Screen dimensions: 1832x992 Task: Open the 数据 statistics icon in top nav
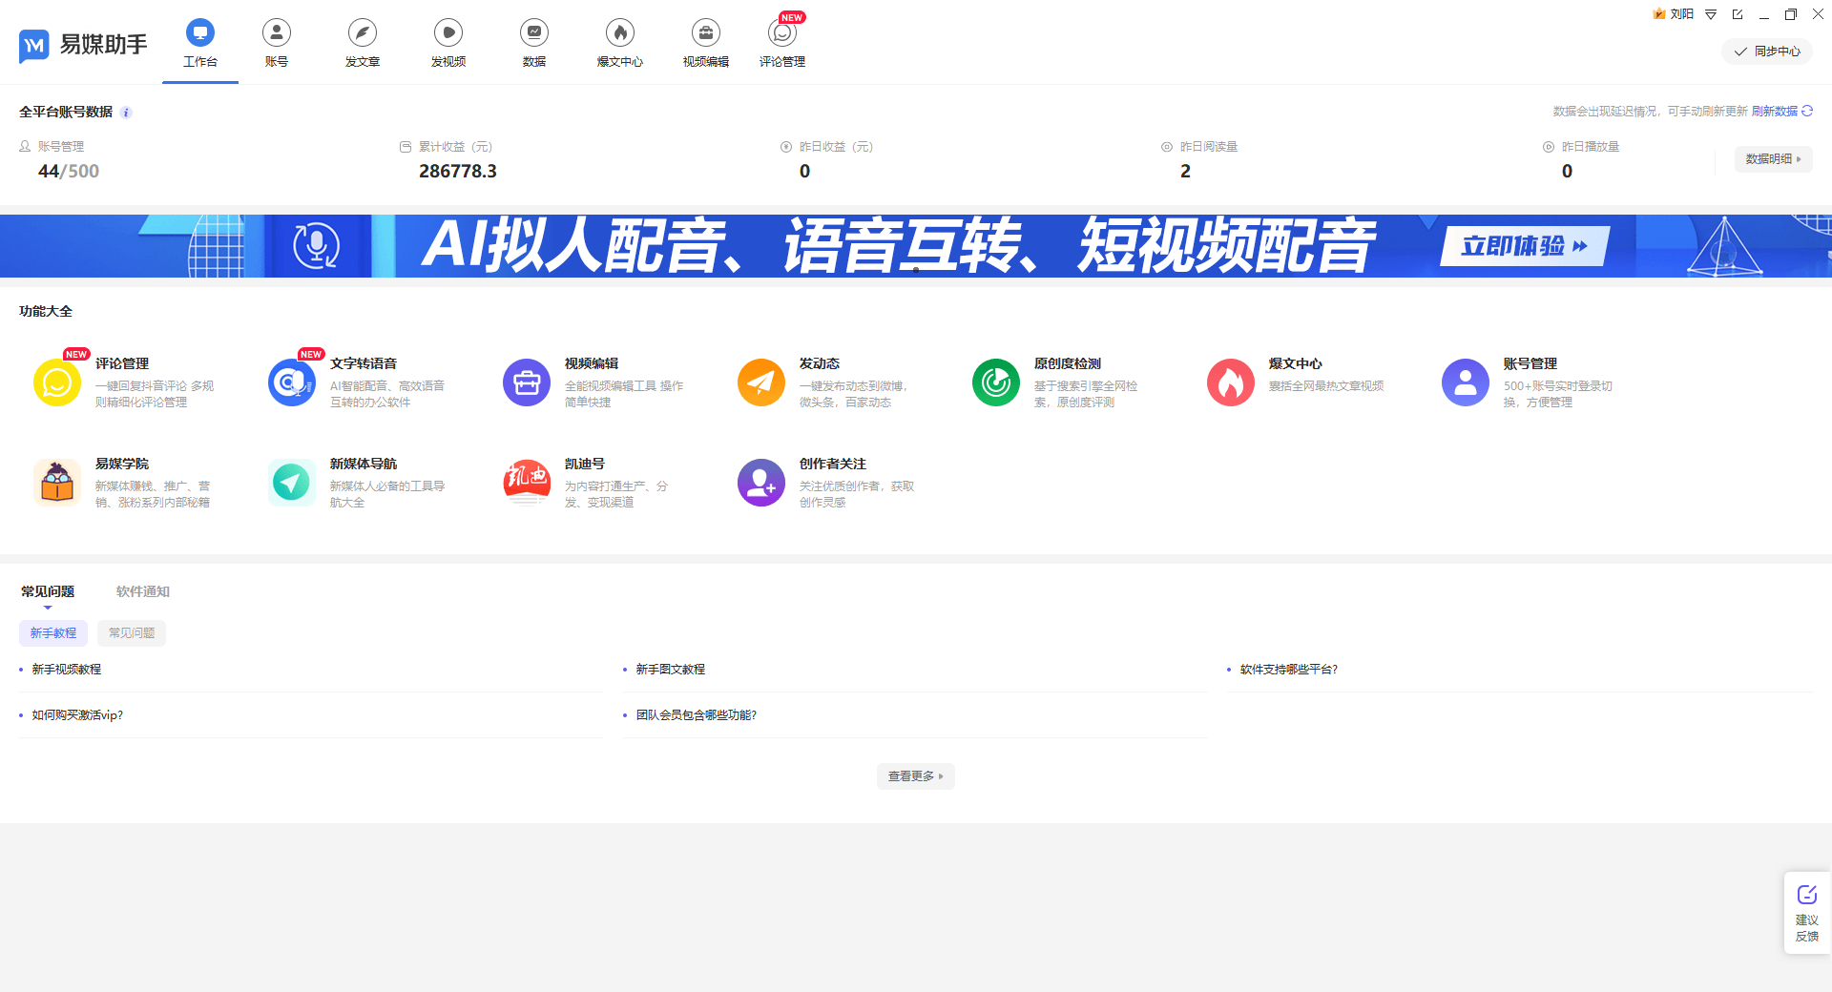(533, 42)
